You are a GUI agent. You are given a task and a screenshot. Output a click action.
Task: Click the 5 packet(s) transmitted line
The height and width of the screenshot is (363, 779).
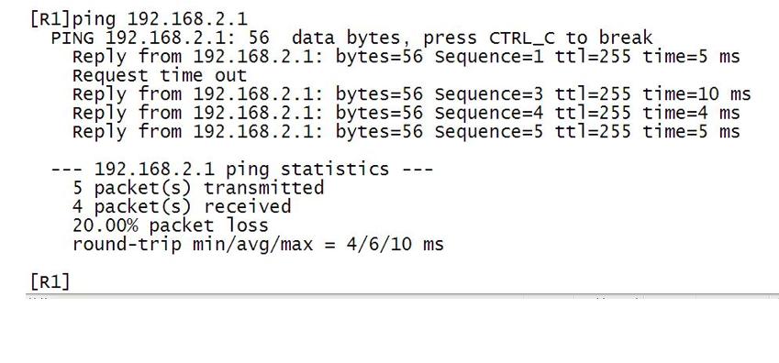click(x=198, y=188)
